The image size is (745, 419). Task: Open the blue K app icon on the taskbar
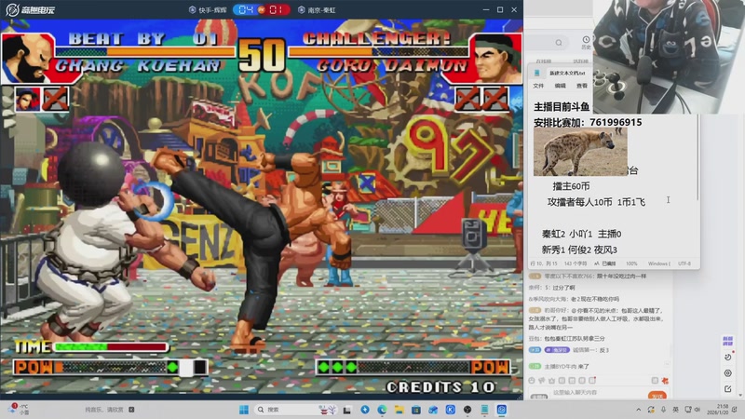[451, 410]
